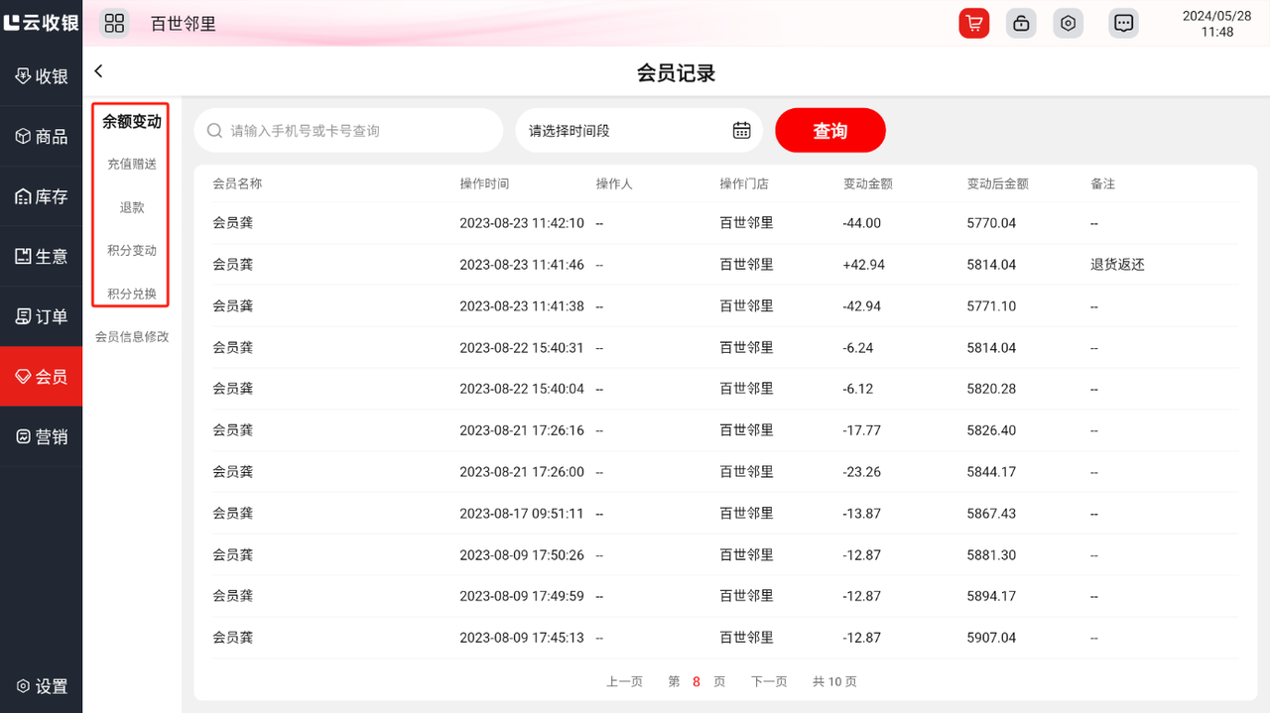
Task: Open the calendar date picker icon
Action: coord(741,130)
